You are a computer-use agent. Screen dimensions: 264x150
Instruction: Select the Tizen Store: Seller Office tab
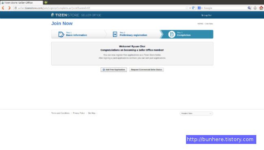coord(22,3)
